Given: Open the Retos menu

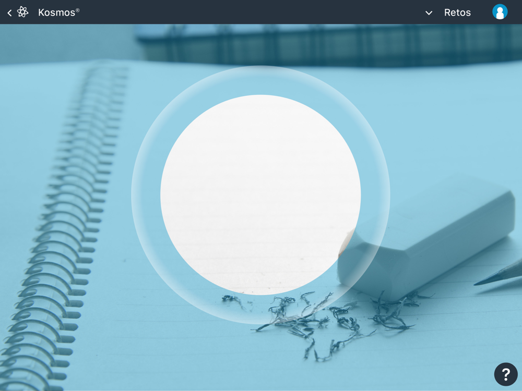Looking at the screenshot, I should [457, 13].
